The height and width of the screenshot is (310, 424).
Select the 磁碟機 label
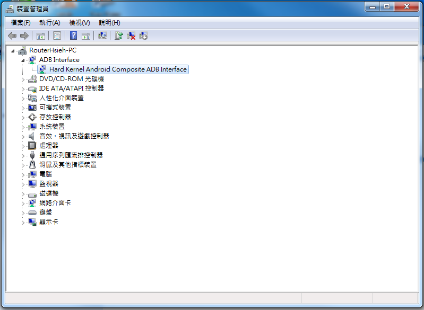click(x=49, y=193)
